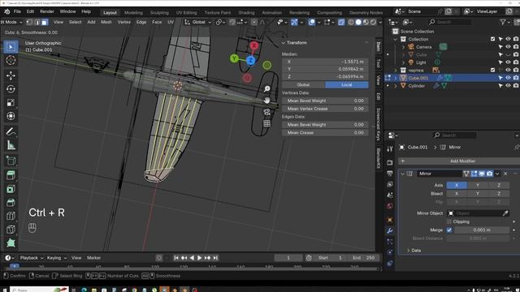Open the Modifier wrench properties tab
Viewport: 520px width, 292px height.
coord(390,230)
